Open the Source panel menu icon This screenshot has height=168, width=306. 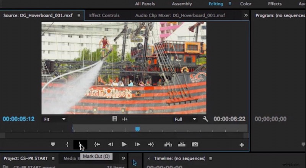pyautogui.click(x=79, y=15)
